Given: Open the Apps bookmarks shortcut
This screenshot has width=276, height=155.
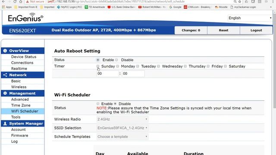Looking at the screenshot, I should point(7,7).
